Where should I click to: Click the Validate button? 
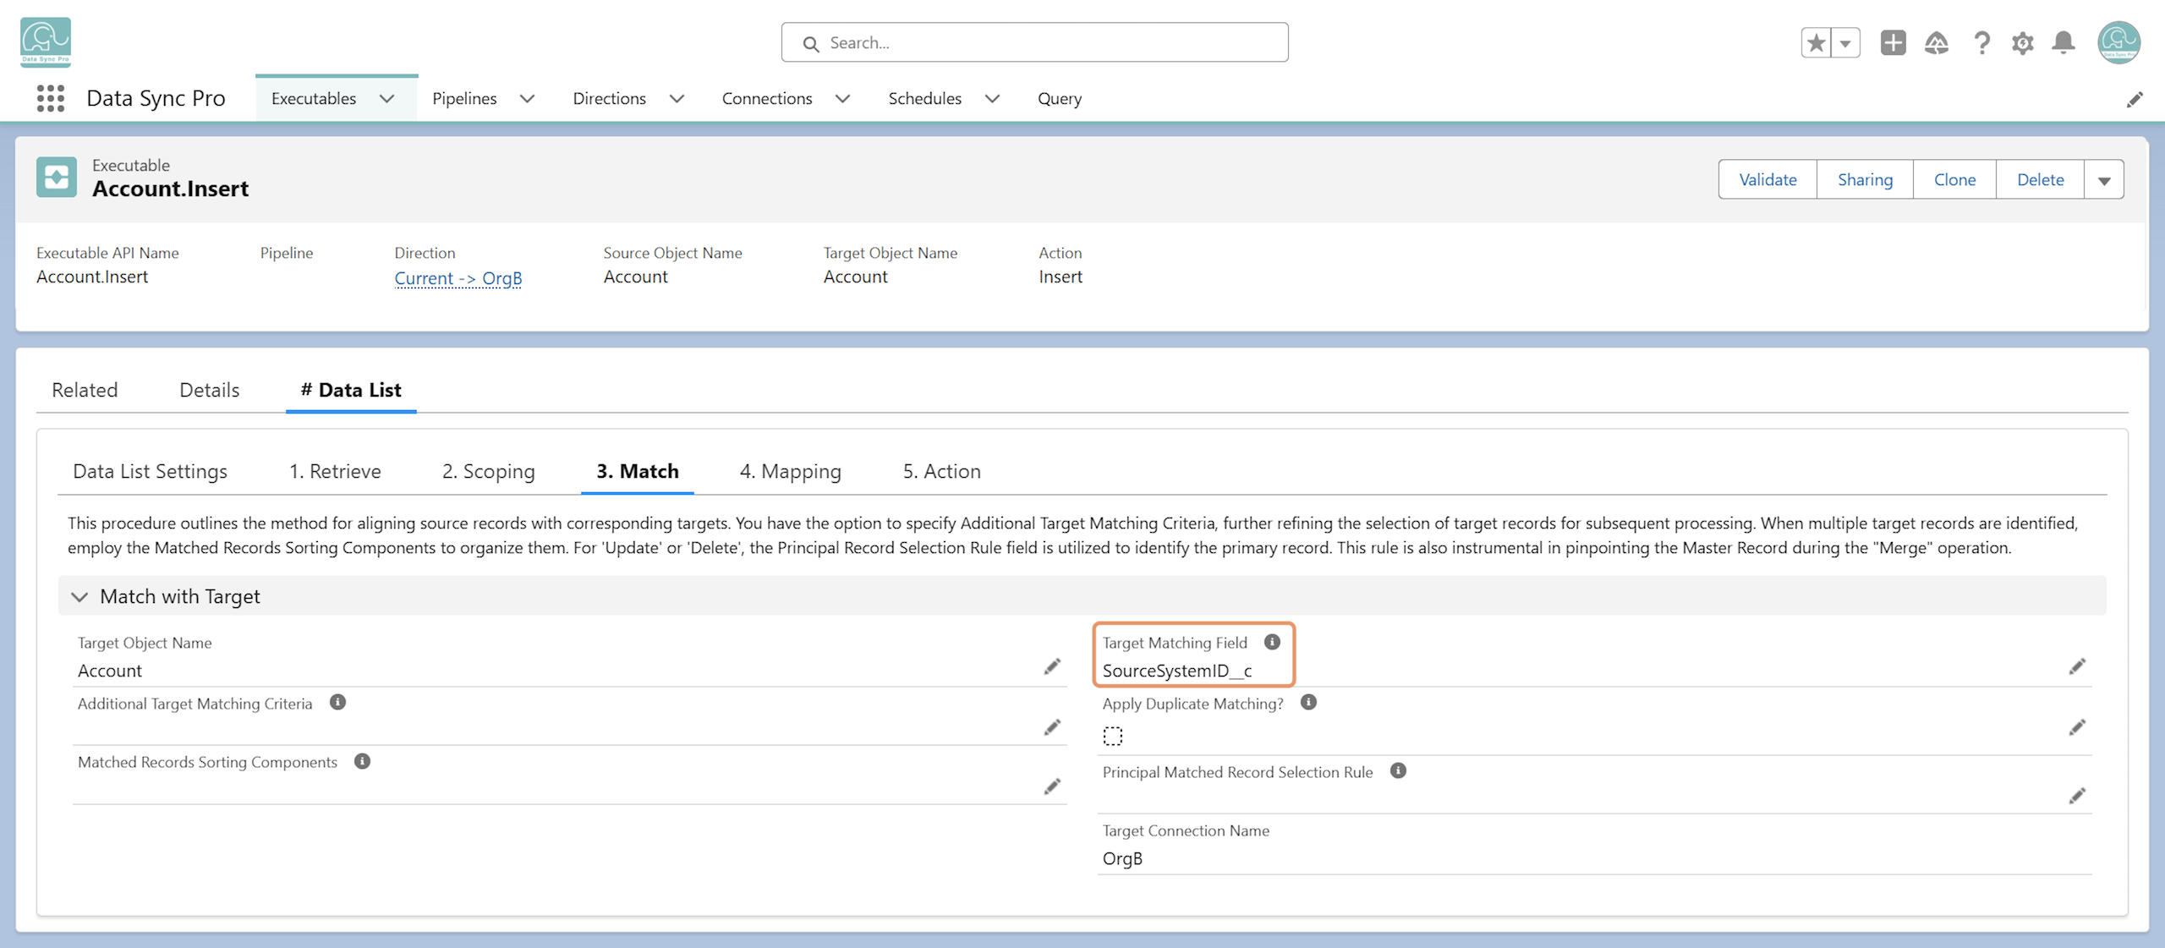(x=1768, y=179)
